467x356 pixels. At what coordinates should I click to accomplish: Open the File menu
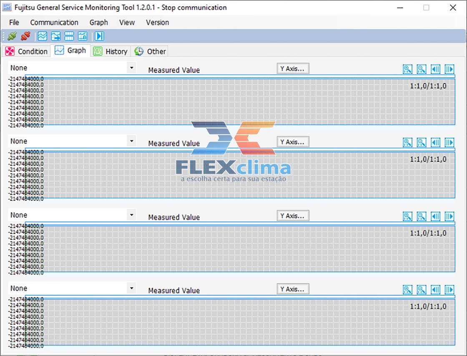click(x=14, y=23)
